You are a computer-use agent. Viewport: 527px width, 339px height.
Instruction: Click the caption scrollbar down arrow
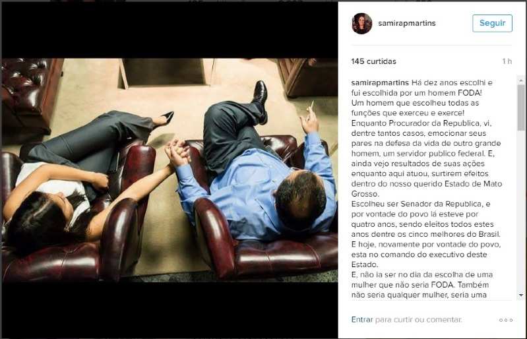pyautogui.click(x=521, y=295)
